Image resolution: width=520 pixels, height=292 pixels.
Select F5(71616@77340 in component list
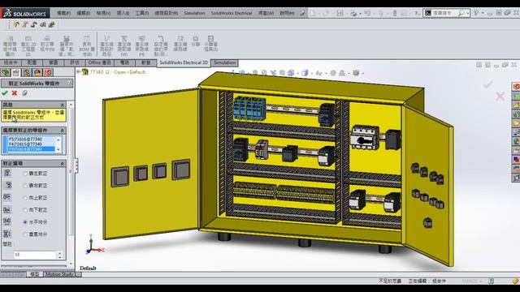[25, 140]
